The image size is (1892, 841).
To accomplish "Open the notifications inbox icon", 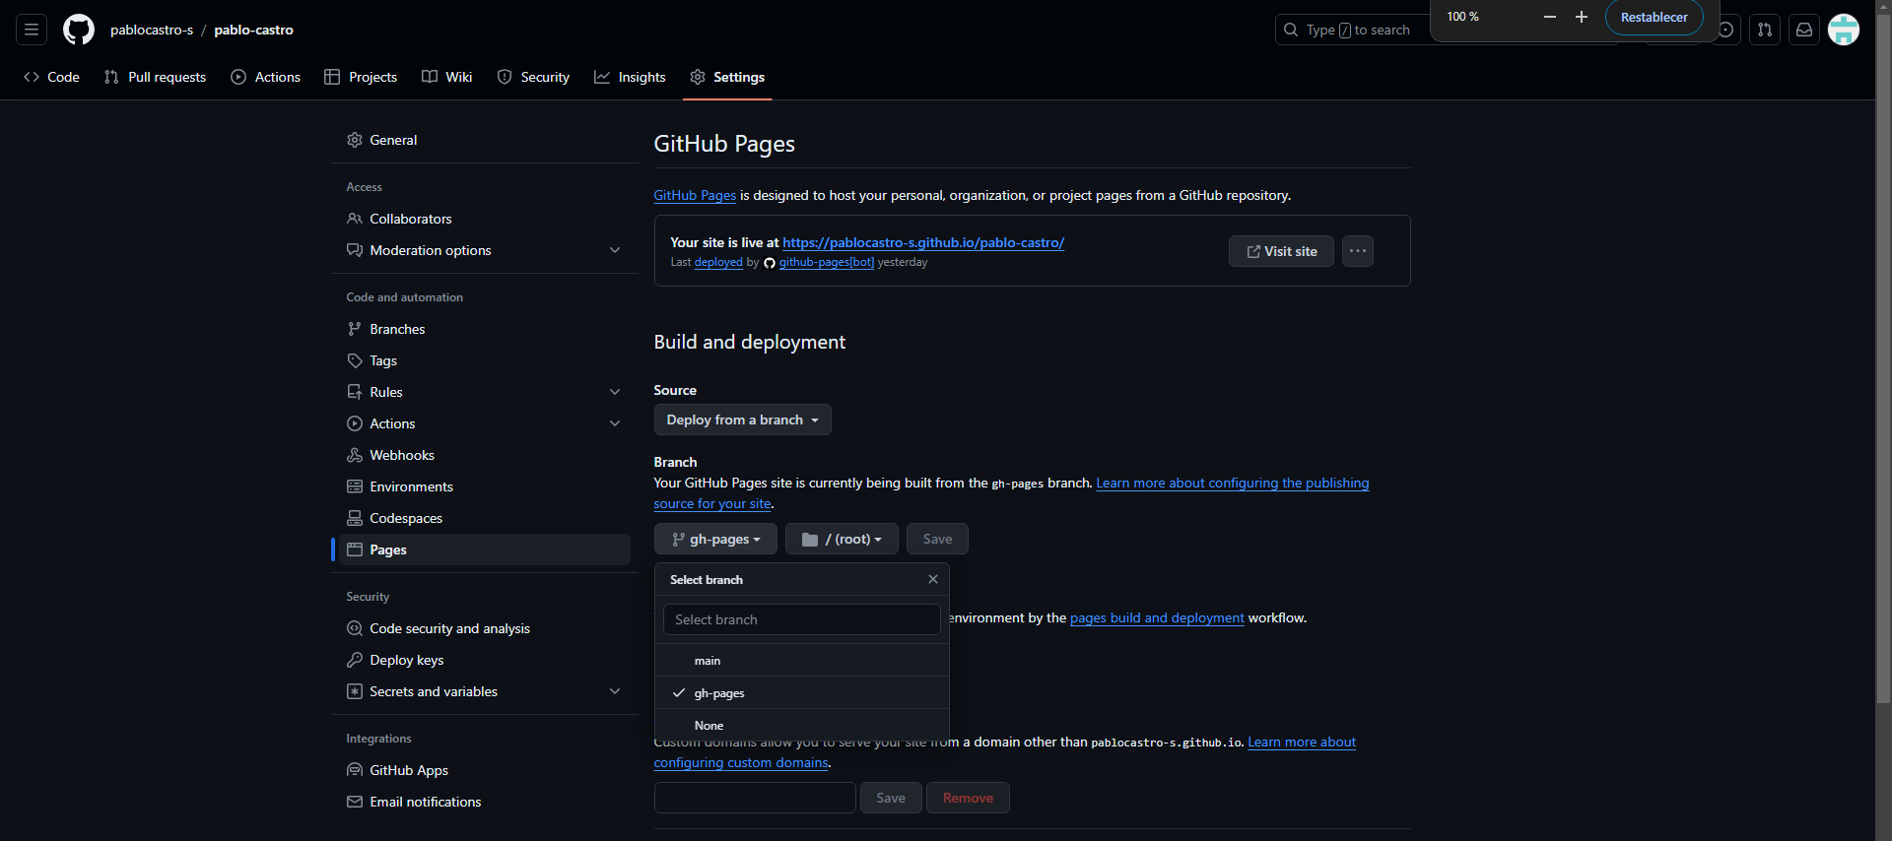I will 1804,30.
